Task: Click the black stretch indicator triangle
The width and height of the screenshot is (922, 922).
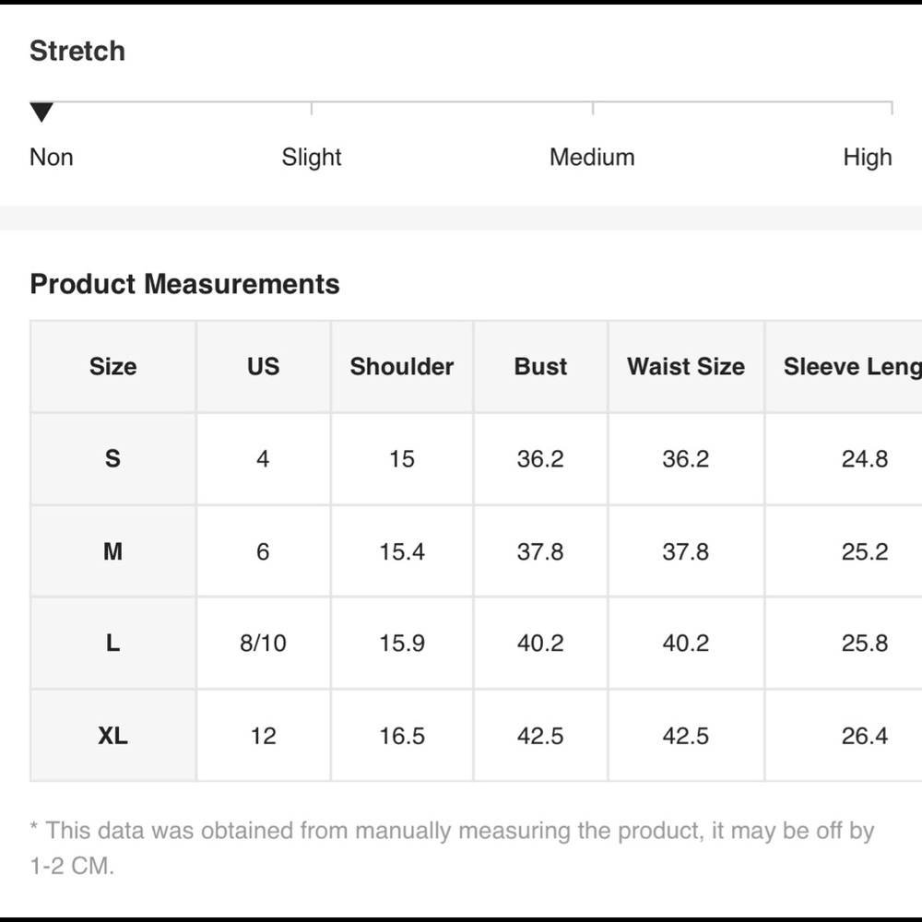Action: click(41, 112)
